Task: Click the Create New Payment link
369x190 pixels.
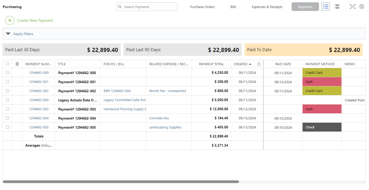Action: tap(35, 21)
